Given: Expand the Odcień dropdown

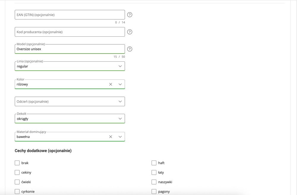Looking at the screenshot, I should pos(120,102).
